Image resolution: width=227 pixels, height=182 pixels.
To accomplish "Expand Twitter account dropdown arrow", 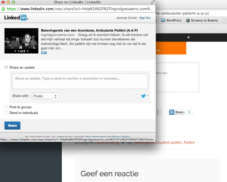I will click(x=148, y=96).
